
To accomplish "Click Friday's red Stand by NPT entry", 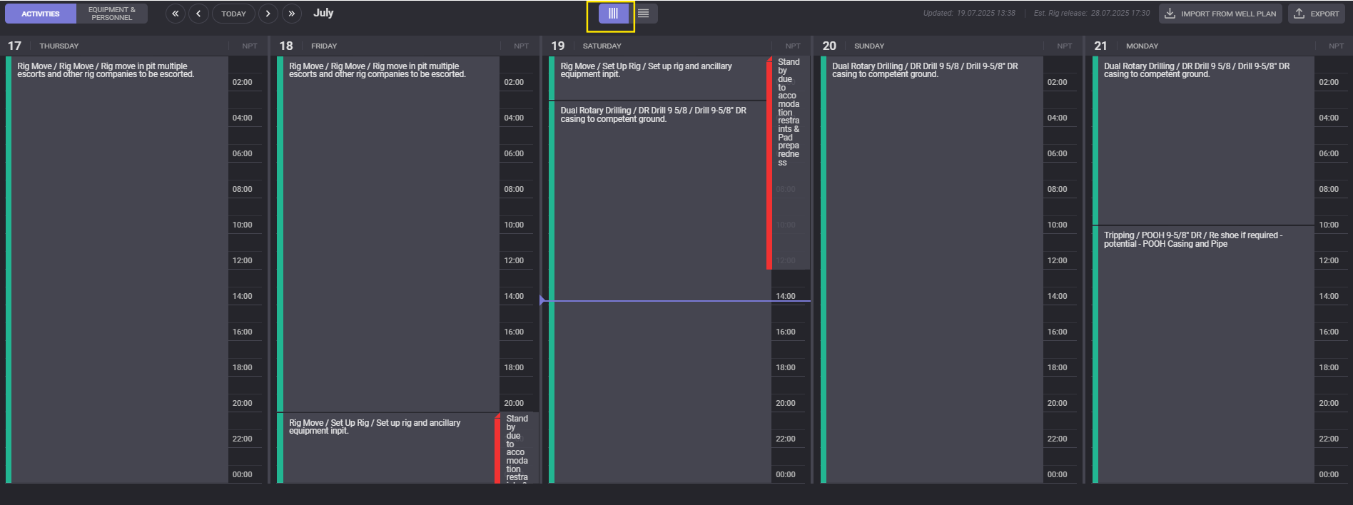I will pos(516,448).
